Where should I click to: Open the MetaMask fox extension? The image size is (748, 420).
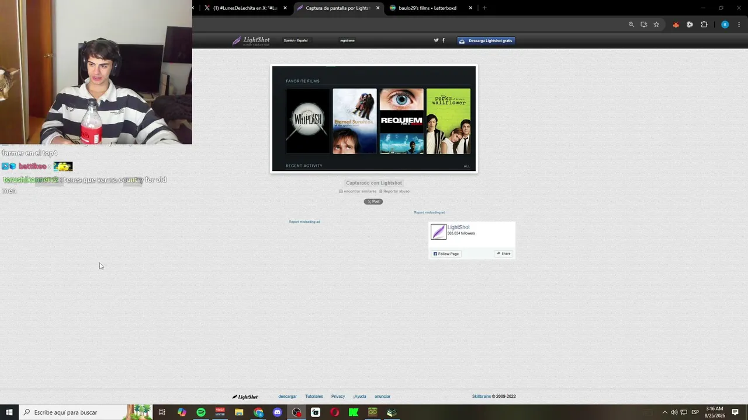[676, 24]
